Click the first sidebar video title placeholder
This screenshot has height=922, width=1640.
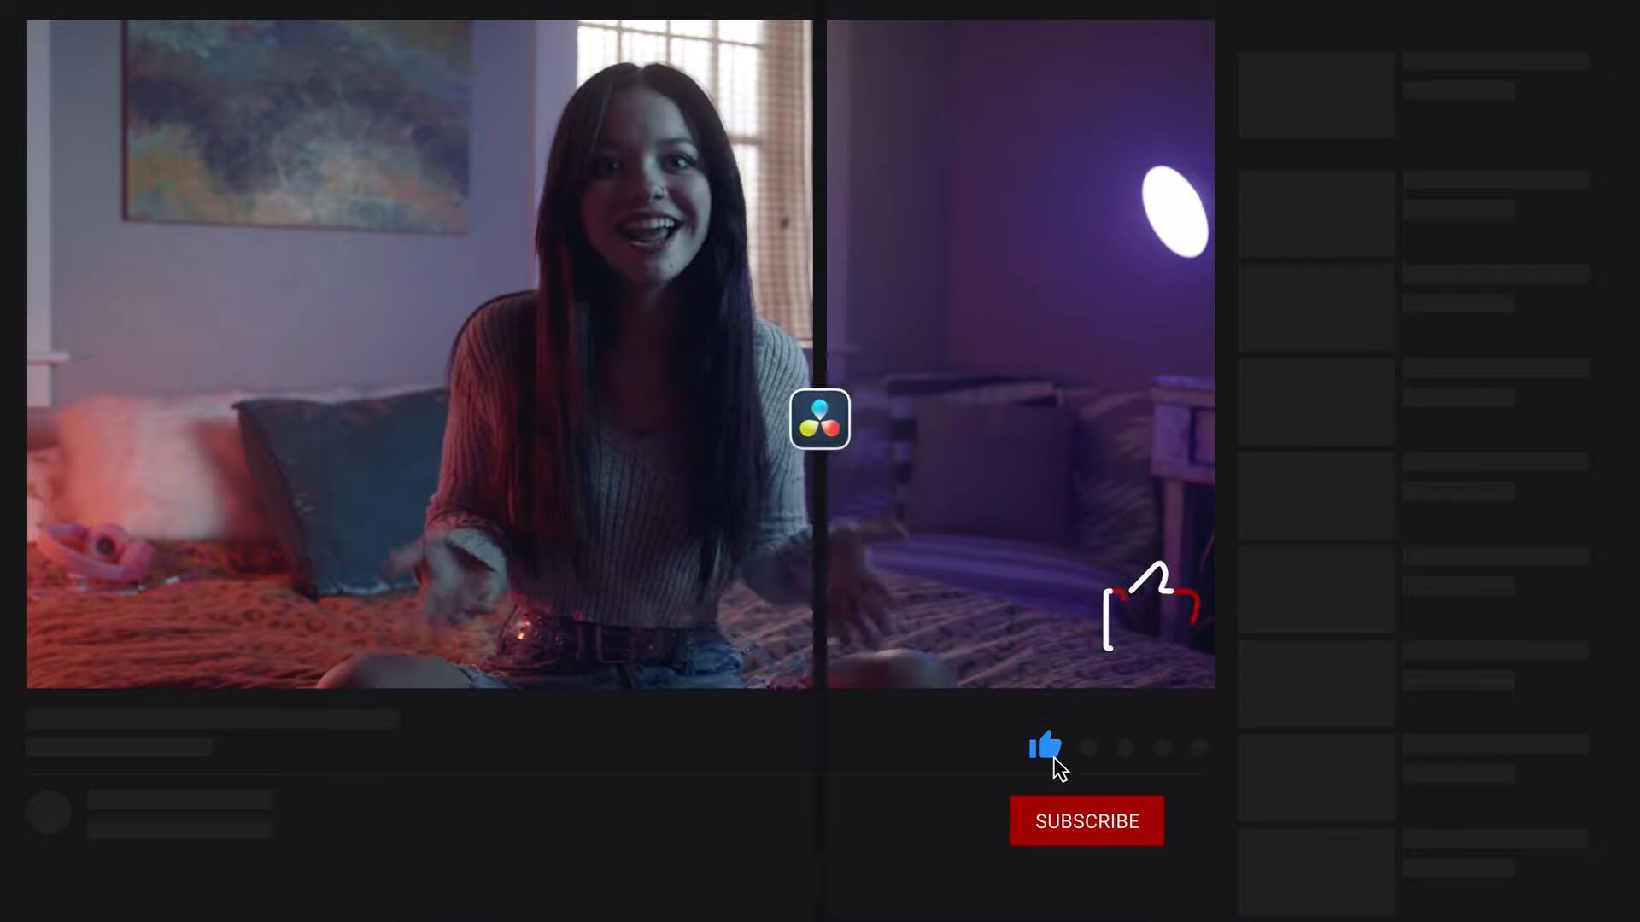coord(1495,61)
